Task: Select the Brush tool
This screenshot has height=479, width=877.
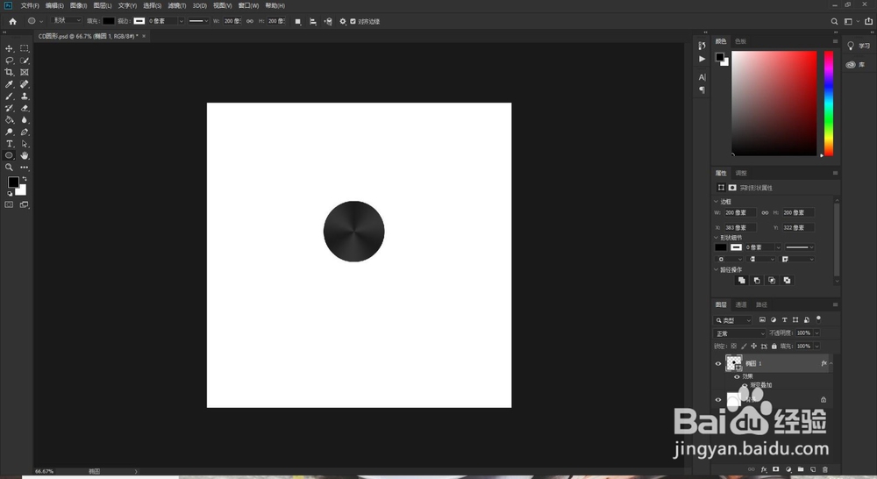Action: (9, 97)
